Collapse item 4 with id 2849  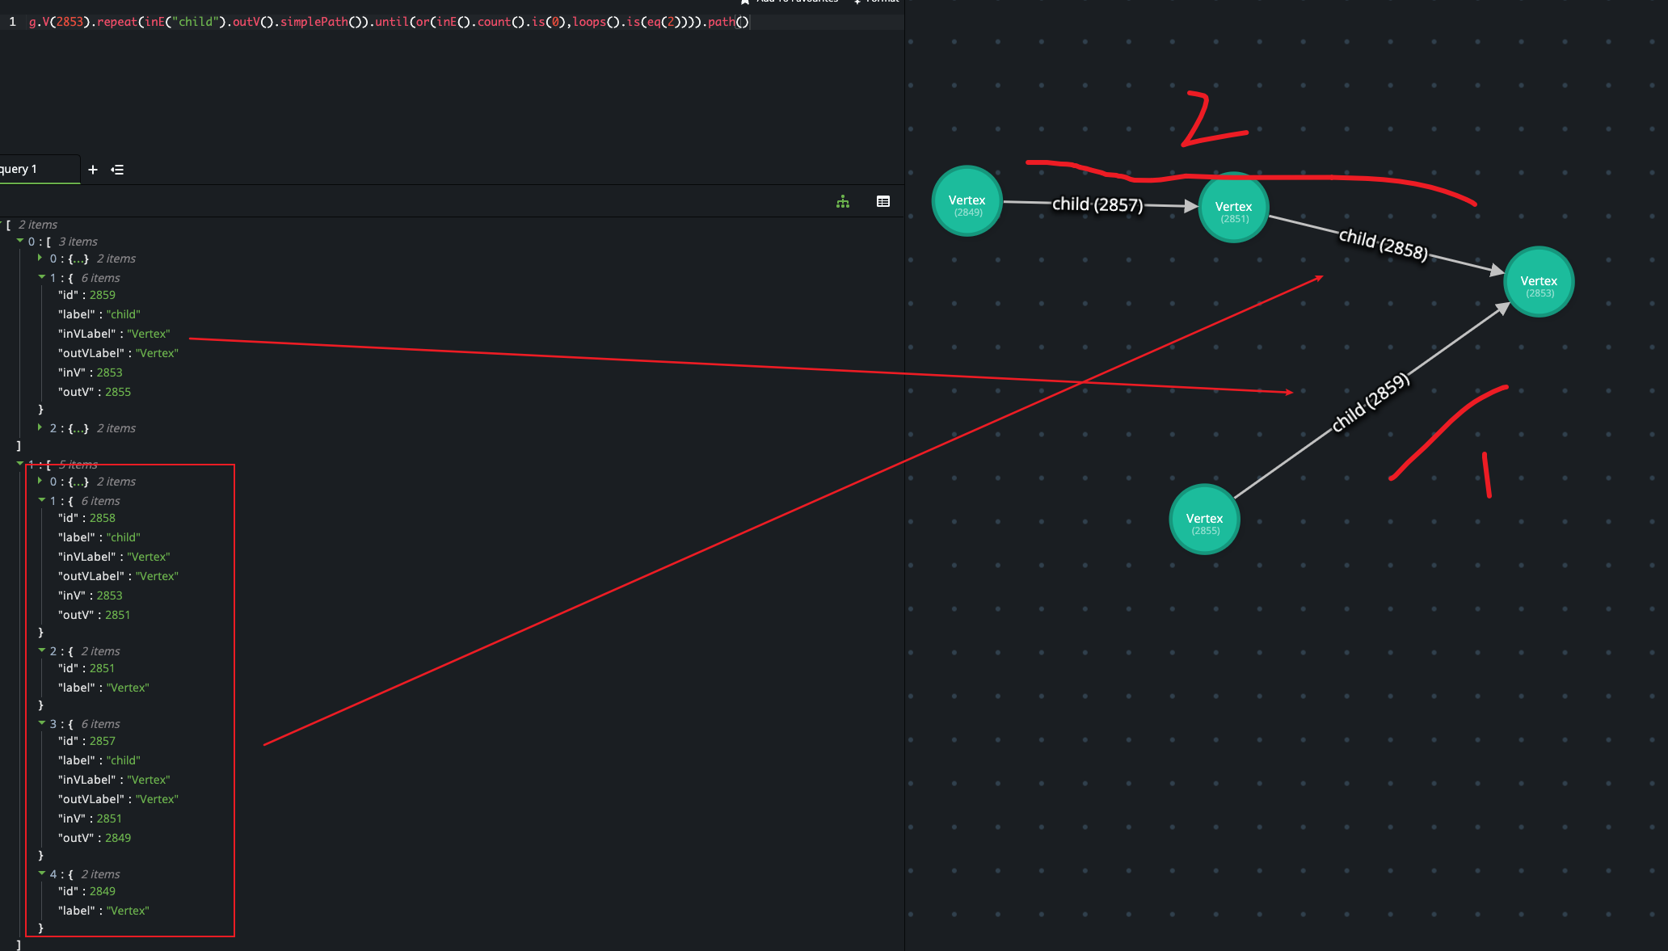[x=42, y=873]
